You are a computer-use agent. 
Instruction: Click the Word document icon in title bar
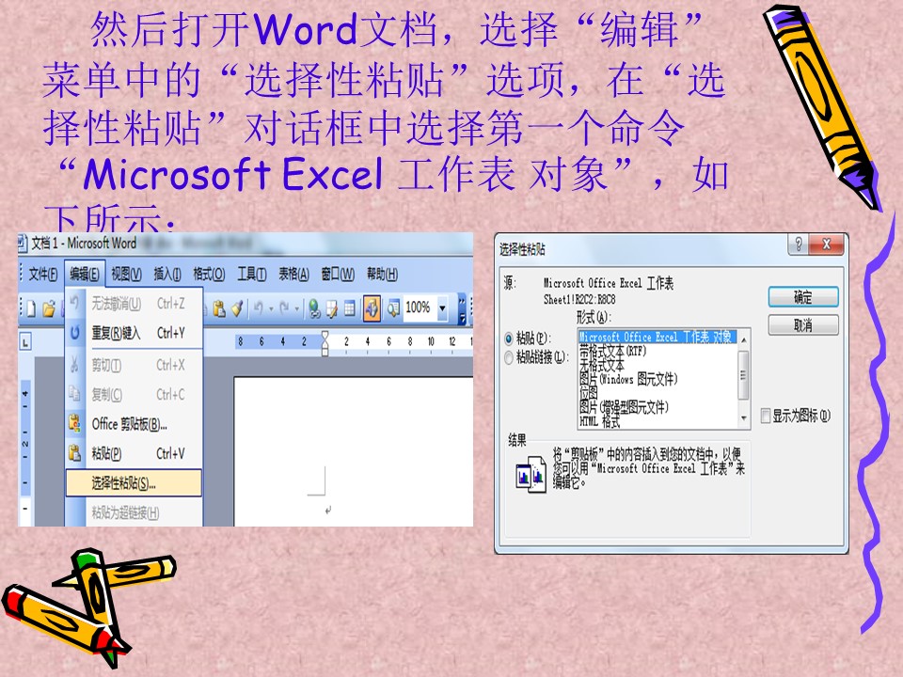[x=22, y=244]
